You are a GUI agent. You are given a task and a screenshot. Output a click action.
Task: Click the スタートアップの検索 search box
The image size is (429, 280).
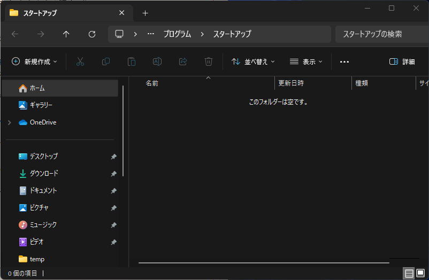click(x=380, y=34)
